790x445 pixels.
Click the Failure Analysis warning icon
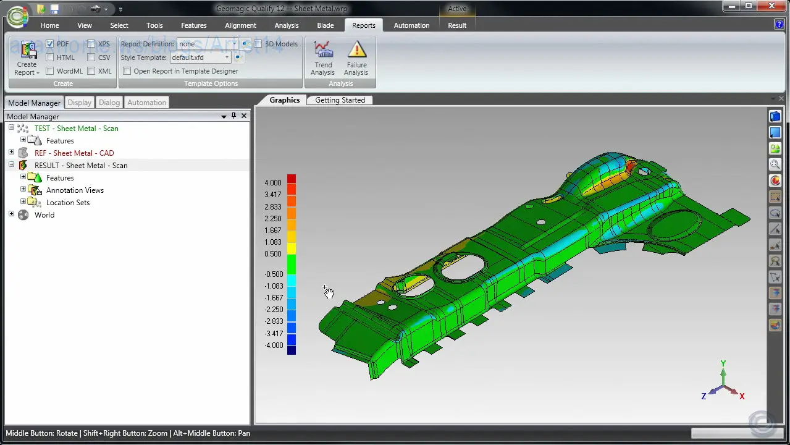tap(356, 50)
